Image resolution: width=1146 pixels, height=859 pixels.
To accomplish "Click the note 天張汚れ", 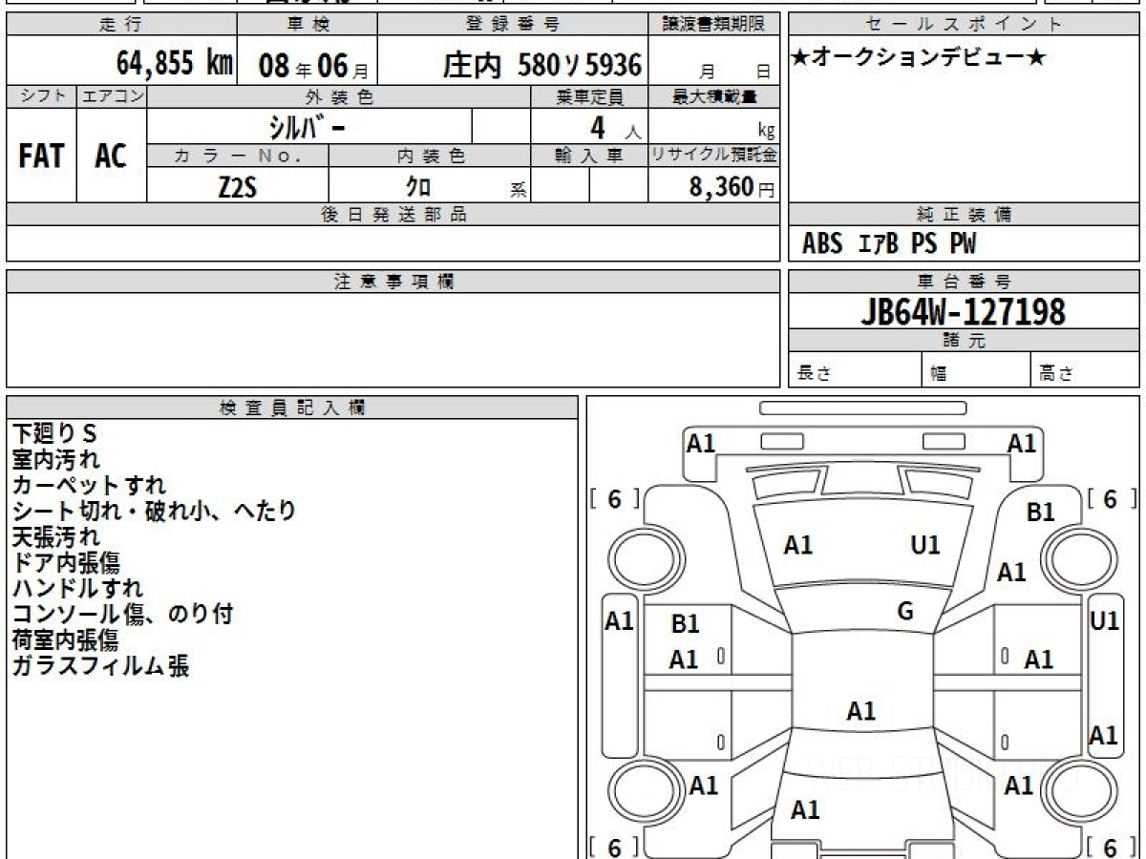I will 55,536.
